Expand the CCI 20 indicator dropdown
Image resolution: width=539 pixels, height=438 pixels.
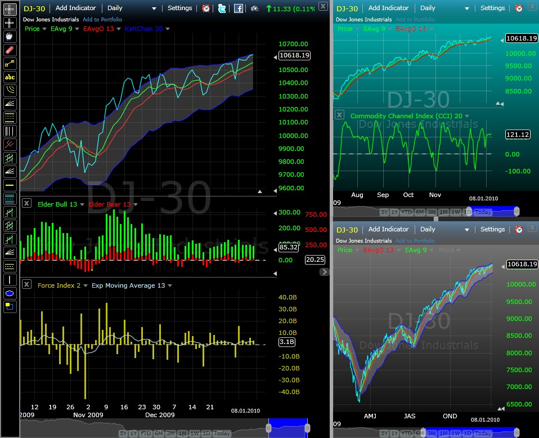tap(467, 116)
